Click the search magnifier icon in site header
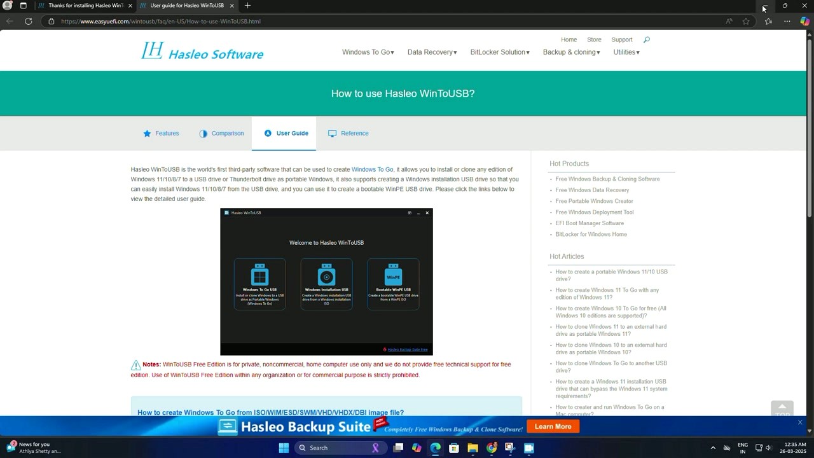This screenshot has width=814, height=458. coord(646,39)
